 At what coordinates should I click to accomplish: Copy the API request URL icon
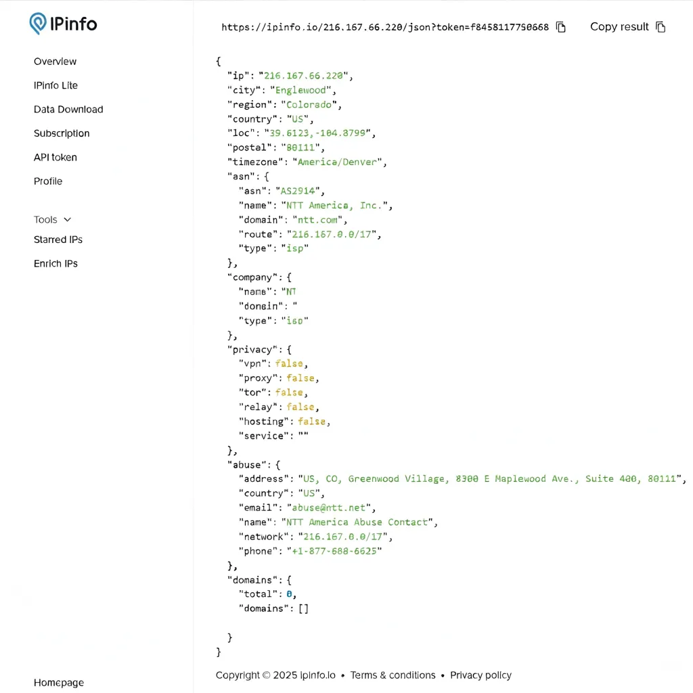point(561,27)
